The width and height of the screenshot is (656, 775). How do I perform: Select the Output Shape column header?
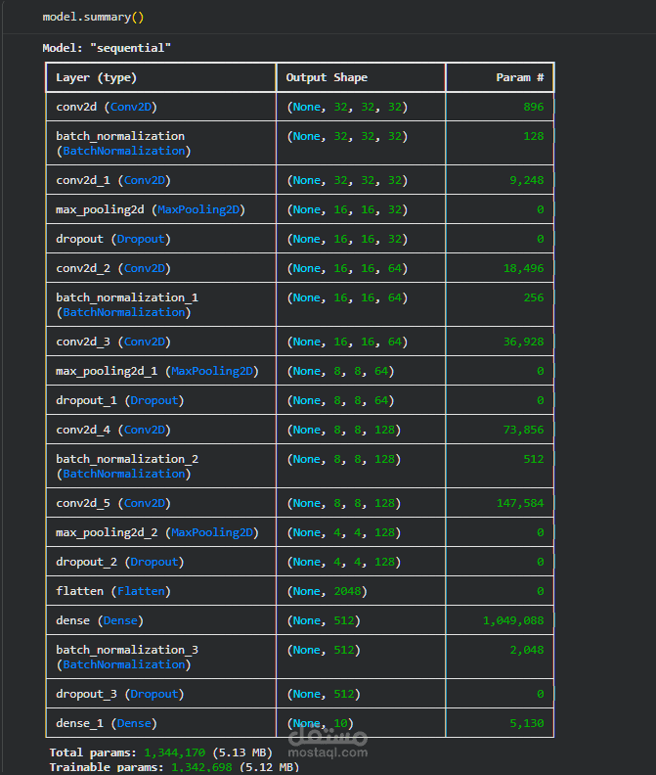[327, 77]
